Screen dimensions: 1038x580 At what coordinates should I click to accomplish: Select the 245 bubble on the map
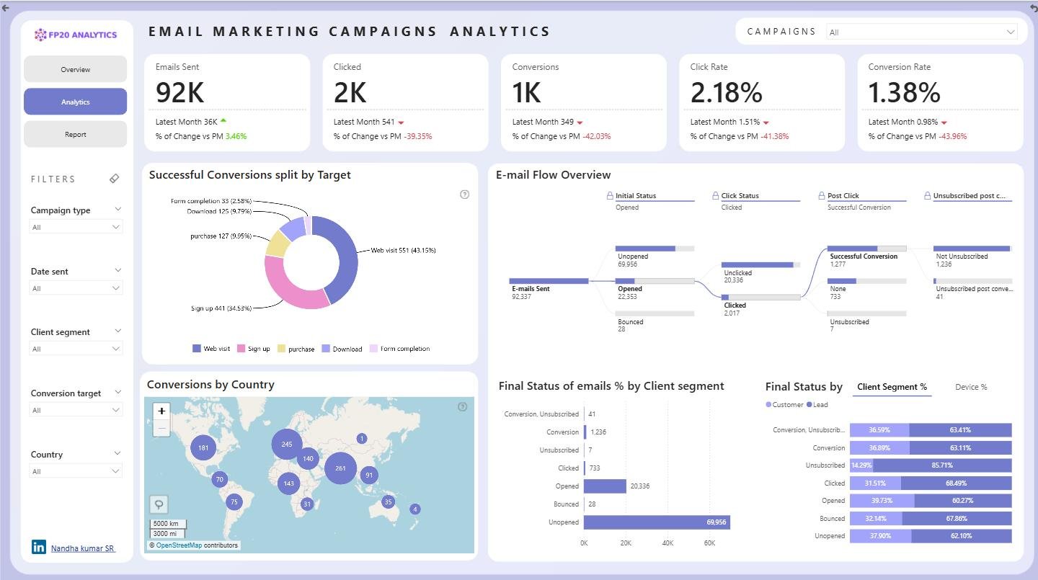[x=287, y=444]
